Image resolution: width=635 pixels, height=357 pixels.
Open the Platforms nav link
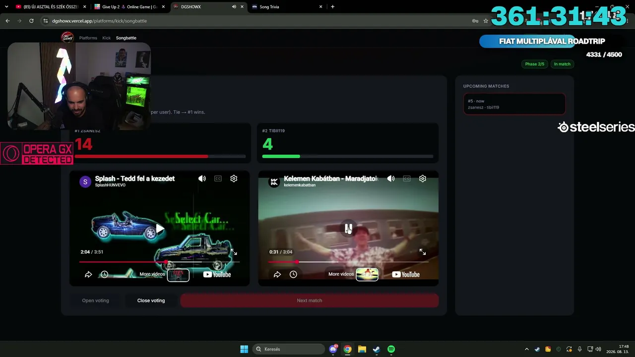coord(88,38)
